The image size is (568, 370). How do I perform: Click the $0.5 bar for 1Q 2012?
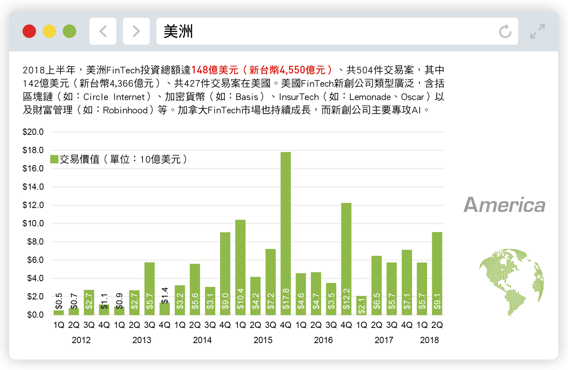59,313
